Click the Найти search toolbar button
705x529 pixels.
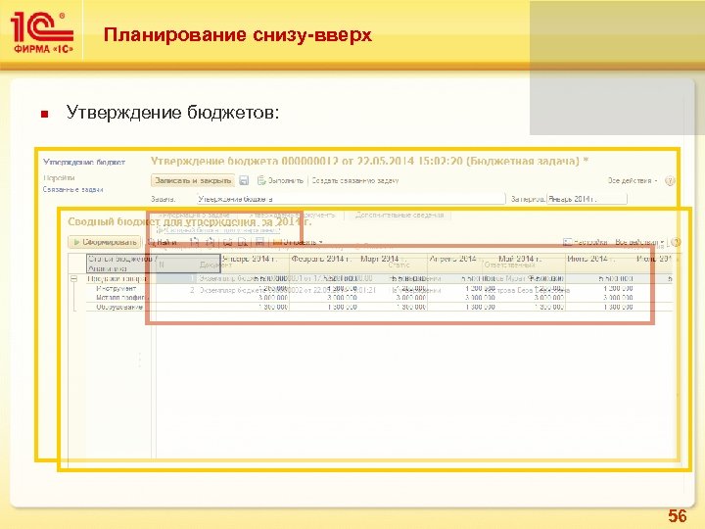[x=163, y=243]
